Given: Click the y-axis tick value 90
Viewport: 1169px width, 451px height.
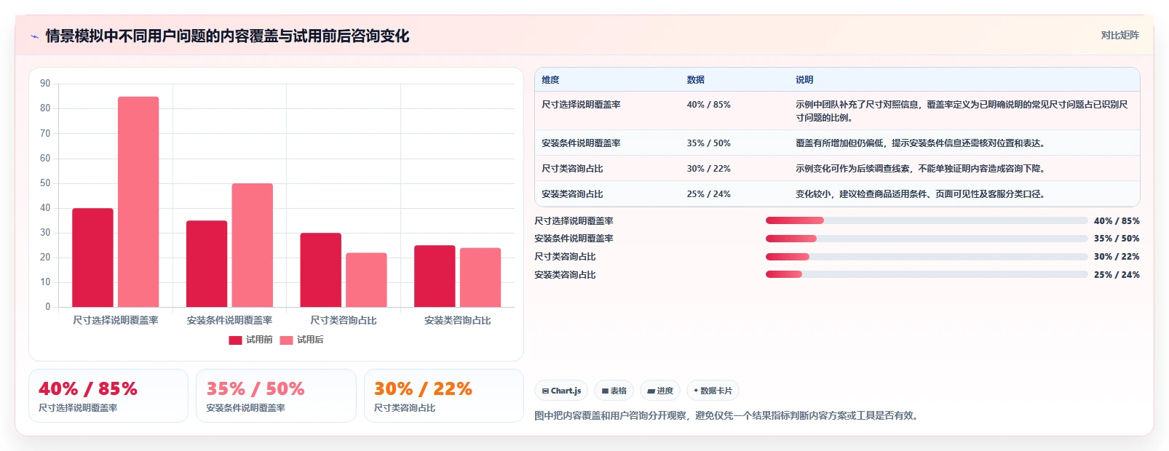Looking at the screenshot, I should coord(45,84).
